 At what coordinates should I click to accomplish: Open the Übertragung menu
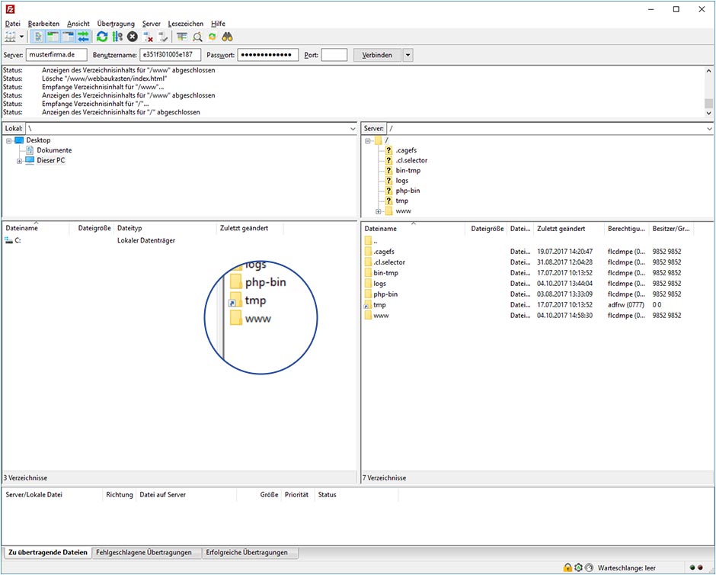pyautogui.click(x=116, y=24)
